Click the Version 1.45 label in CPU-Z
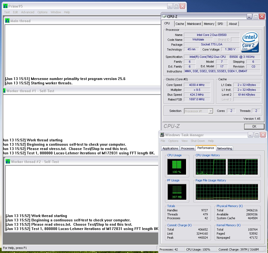Image resolution: width=268 pixels, height=253 pixels. 252,119
